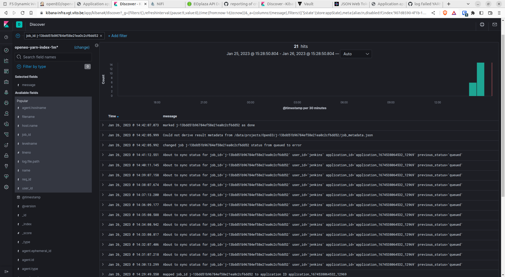Open the Machine Learning icon in sidebar
The image size is (505, 277).
pyautogui.click(x=6, y=103)
